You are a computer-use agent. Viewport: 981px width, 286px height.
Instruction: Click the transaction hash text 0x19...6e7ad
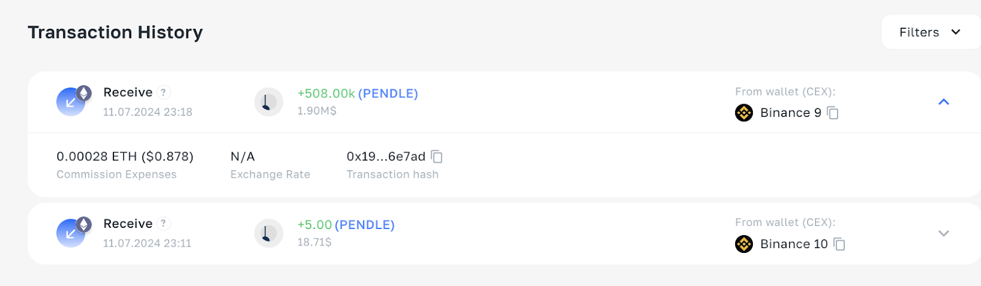tap(386, 156)
